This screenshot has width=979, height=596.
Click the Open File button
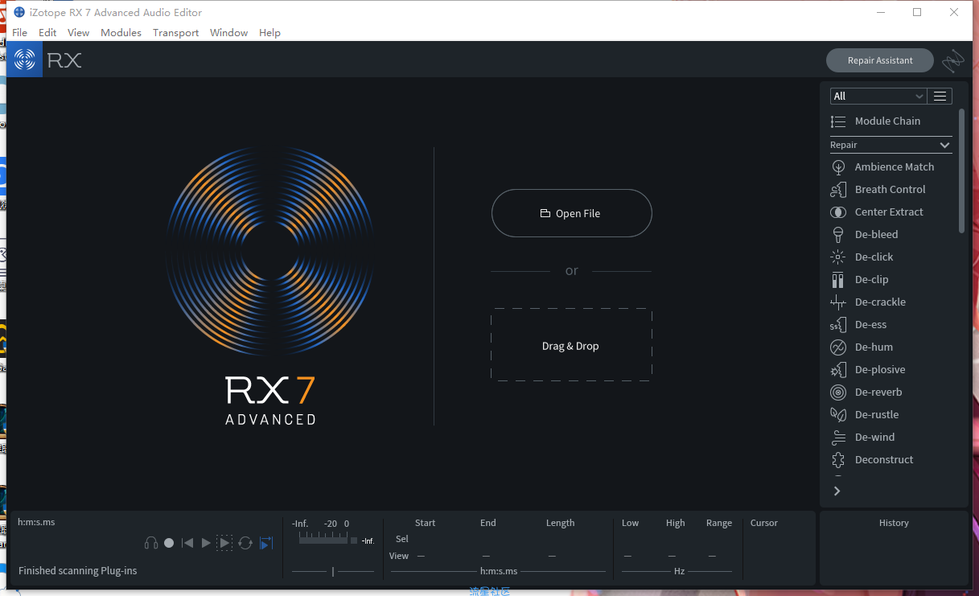click(572, 213)
